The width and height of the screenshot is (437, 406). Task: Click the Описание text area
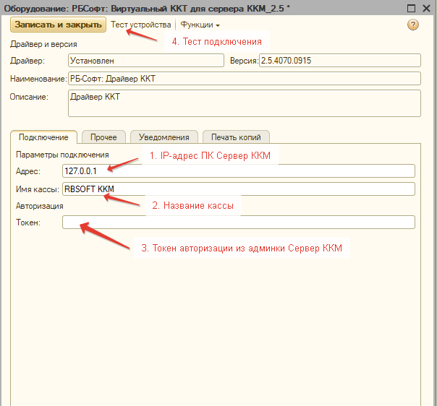(245, 103)
